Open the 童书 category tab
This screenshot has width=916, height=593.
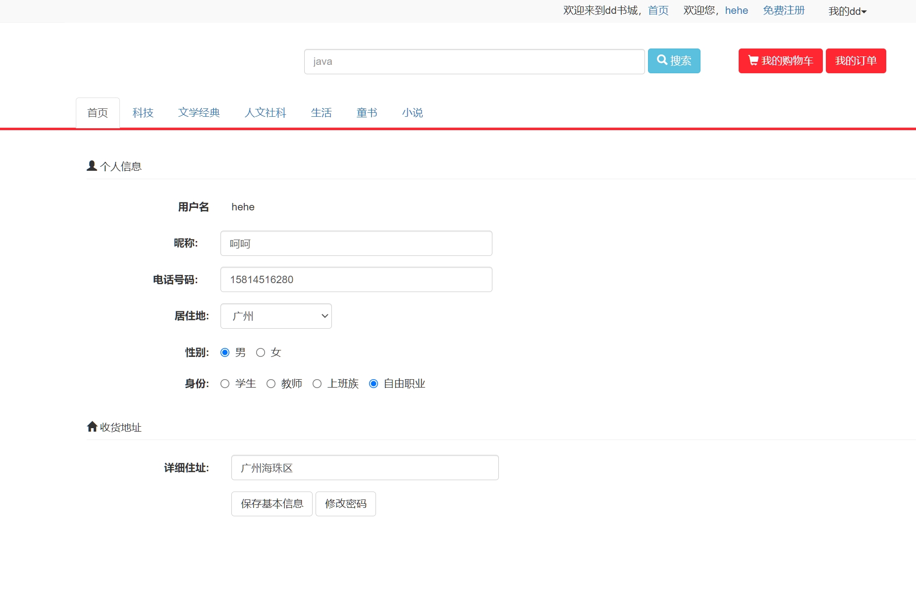[367, 113]
